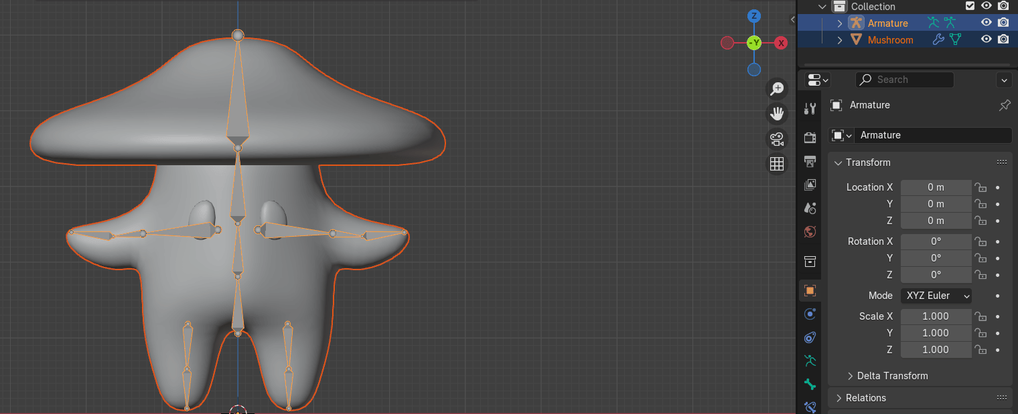Click the Scale X value field
The height and width of the screenshot is (414, 1018).
936,316
